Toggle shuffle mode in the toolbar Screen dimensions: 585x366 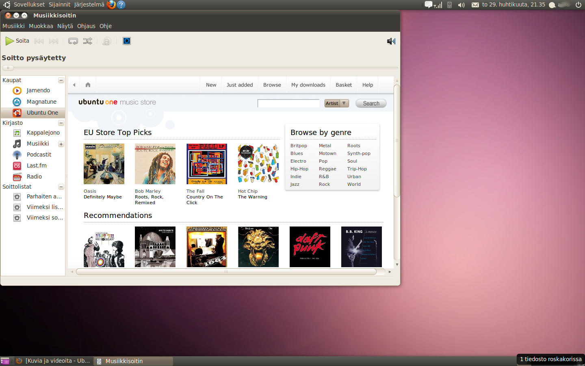(x=88, y=41)
